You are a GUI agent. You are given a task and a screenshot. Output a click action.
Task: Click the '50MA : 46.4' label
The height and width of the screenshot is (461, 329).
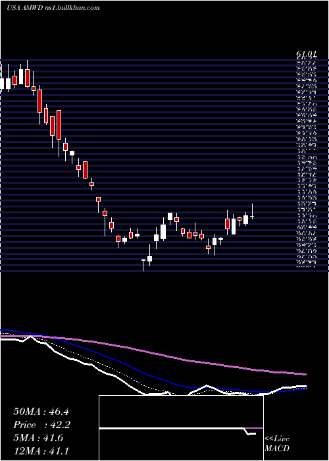[x=41, y=412]
